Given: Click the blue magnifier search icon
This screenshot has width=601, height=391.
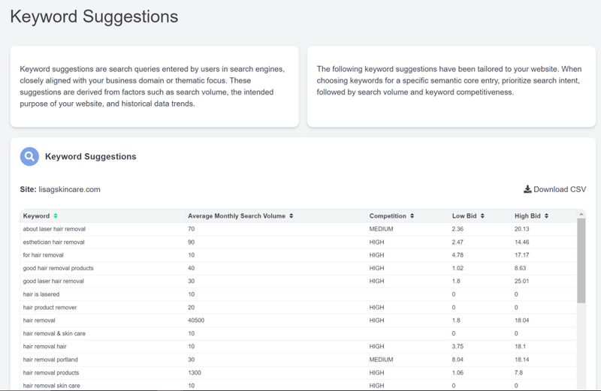Looking at the screenshot, I should (x=29, y=156).
